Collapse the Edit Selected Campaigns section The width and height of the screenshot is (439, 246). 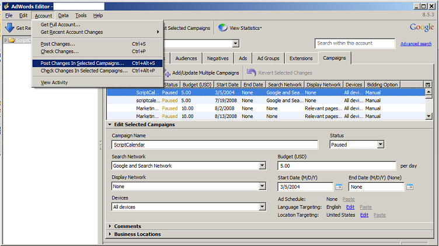(110, 124)
